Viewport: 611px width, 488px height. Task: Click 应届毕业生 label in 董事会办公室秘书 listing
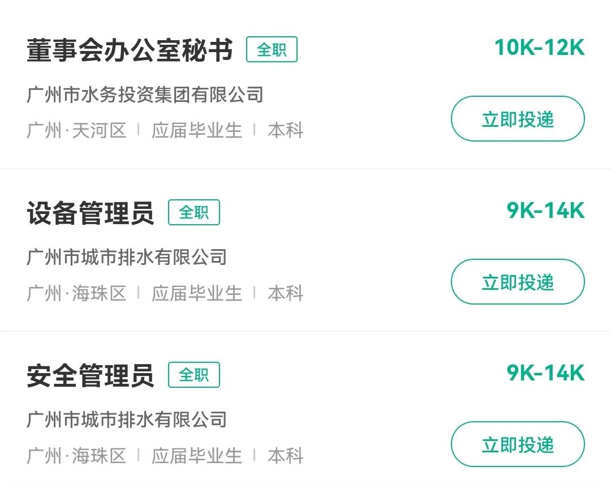coord(196,131)
